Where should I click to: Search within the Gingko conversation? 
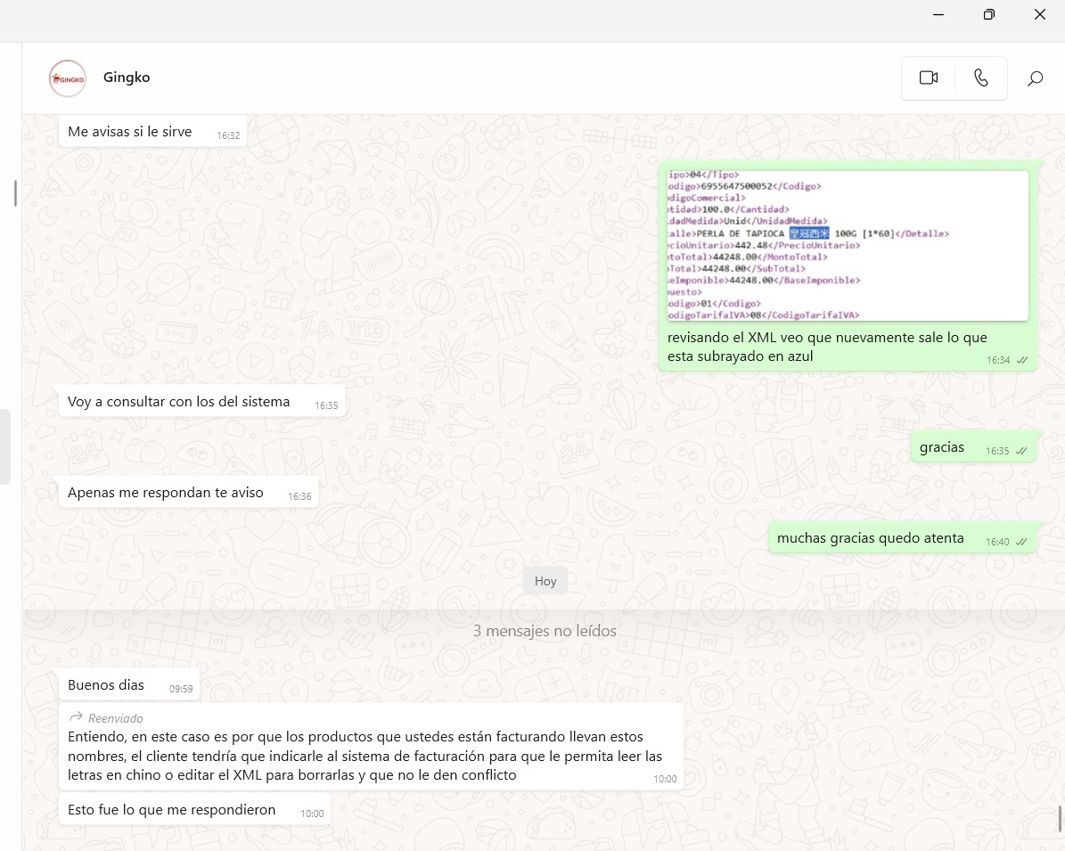[x=1035, y=78]
